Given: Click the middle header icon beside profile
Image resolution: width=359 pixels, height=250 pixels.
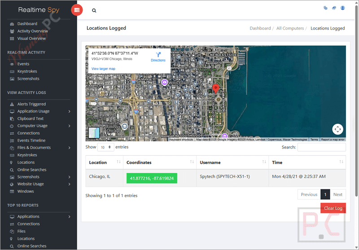Looking at the screenshot, I should point(334,8).
